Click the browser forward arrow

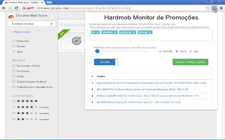pyautogui.click(x=10, y=8)
